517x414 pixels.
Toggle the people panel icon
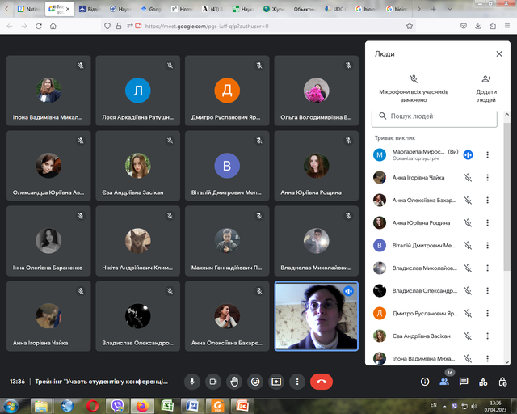click(444, 381)
